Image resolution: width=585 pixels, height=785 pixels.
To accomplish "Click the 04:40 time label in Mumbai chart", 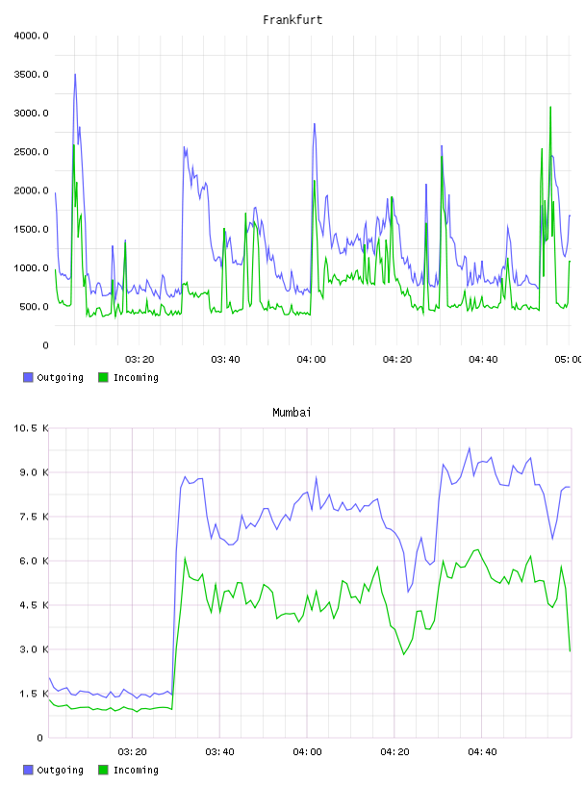I will (482, 752).
